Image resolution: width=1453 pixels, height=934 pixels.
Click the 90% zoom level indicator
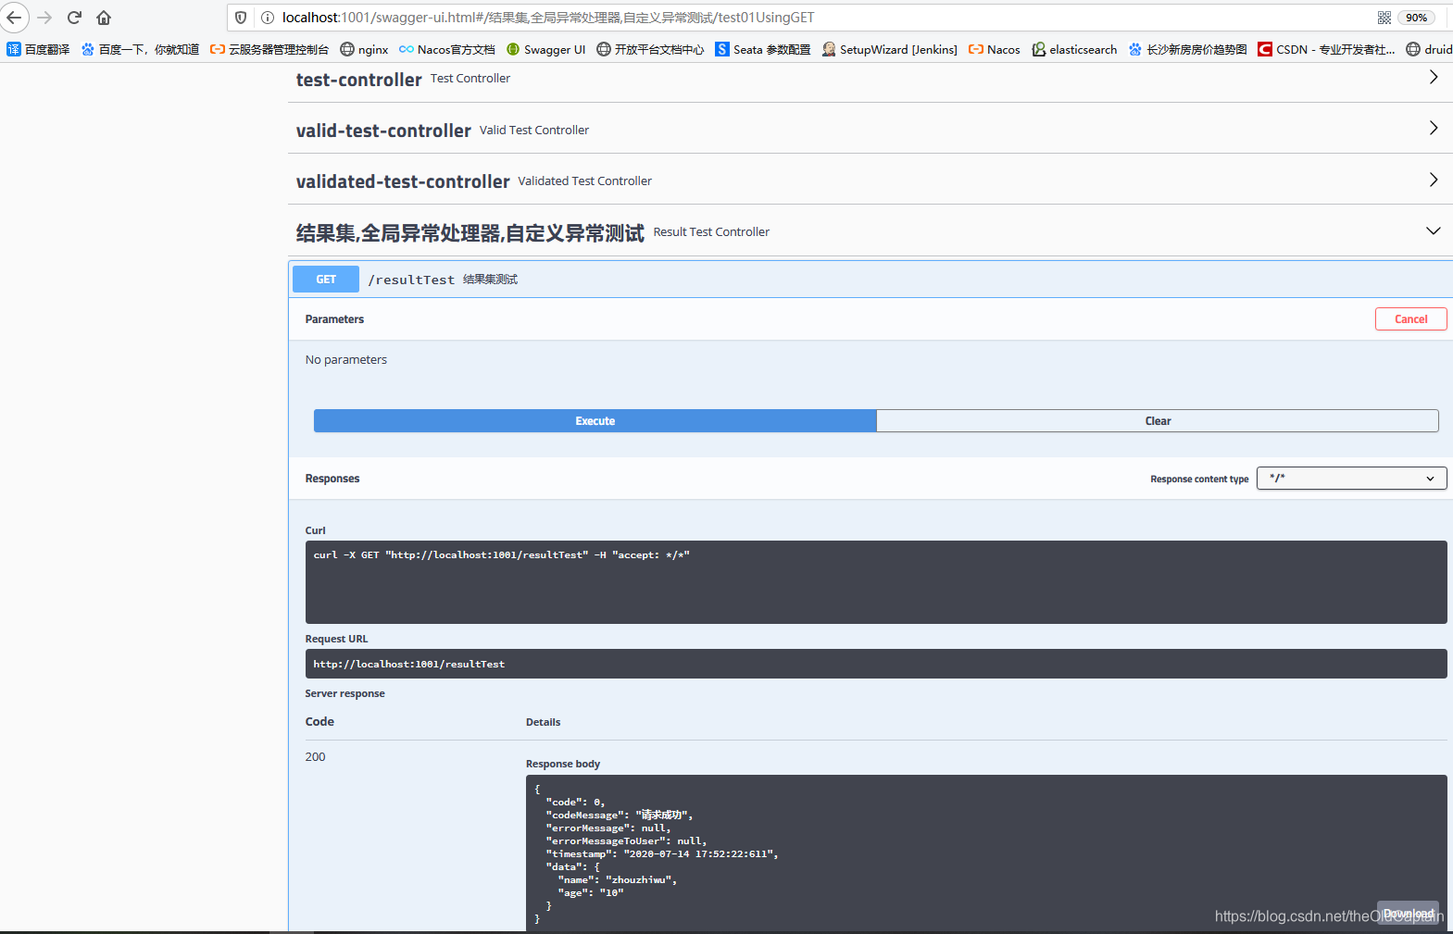[x=1416, y=18]
